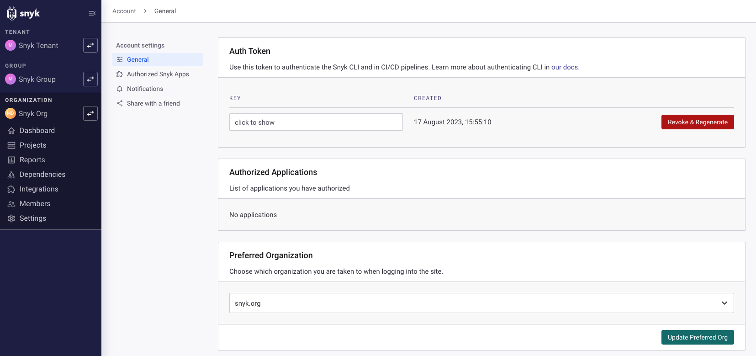
Task: Click Revoke & Regenerate button
Action: (697, 122)
